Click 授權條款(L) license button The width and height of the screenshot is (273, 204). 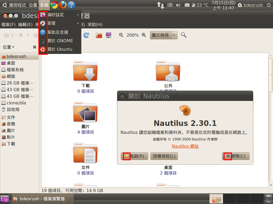click(164, 156)
